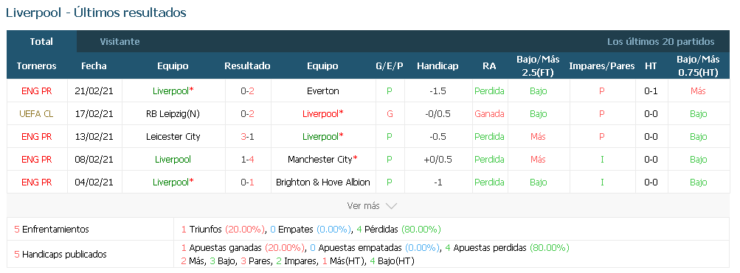The height and width of the screenshot is (273, 740).
Task: Click the 1-4 Manchester City result
Action: [x=247, y=160]
